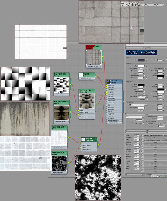
Task: Open the Reflect map slot ConcreteFlates button
Action: (x=155, y=140)
